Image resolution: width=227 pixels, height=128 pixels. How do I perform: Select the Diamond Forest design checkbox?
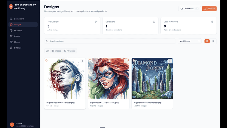[134, 60]
